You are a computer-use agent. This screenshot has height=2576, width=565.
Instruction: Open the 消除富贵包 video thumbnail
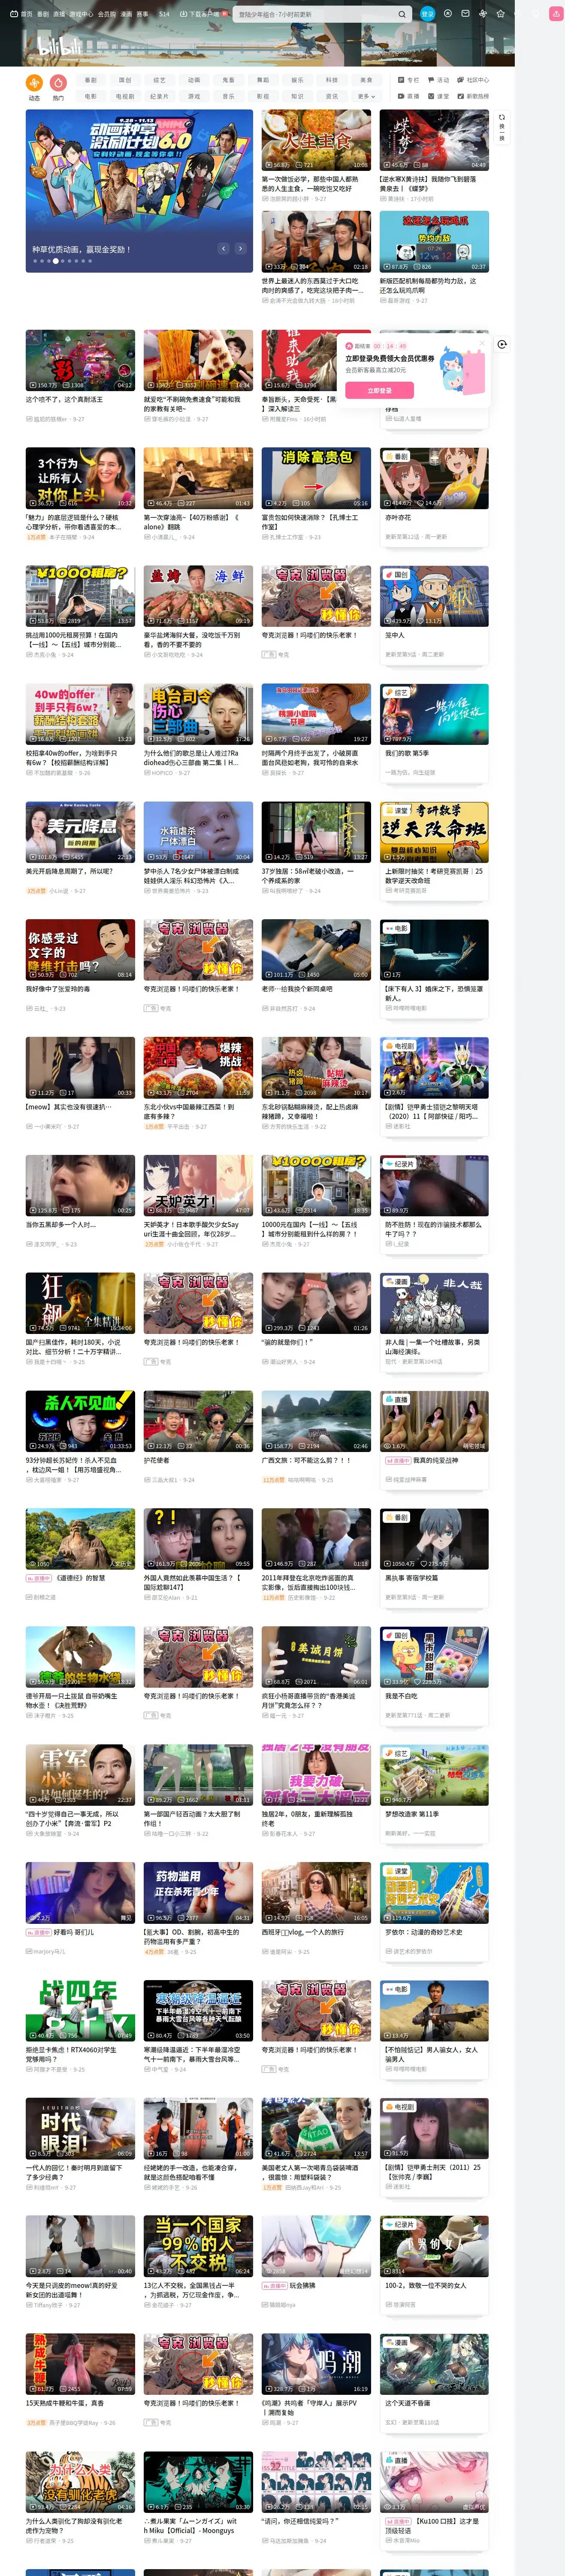[x=316, y=478]
